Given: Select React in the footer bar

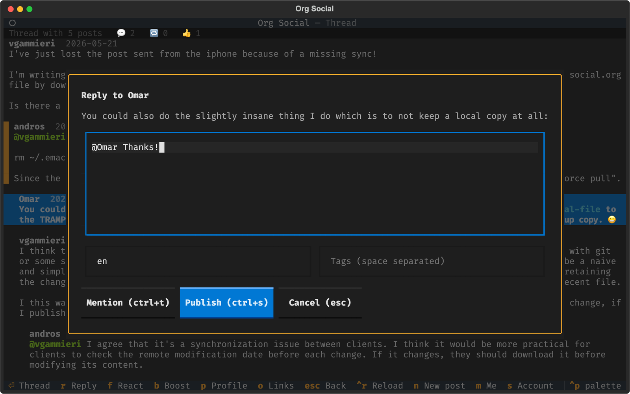Looking at the screenshot, I should pos(125,386).
